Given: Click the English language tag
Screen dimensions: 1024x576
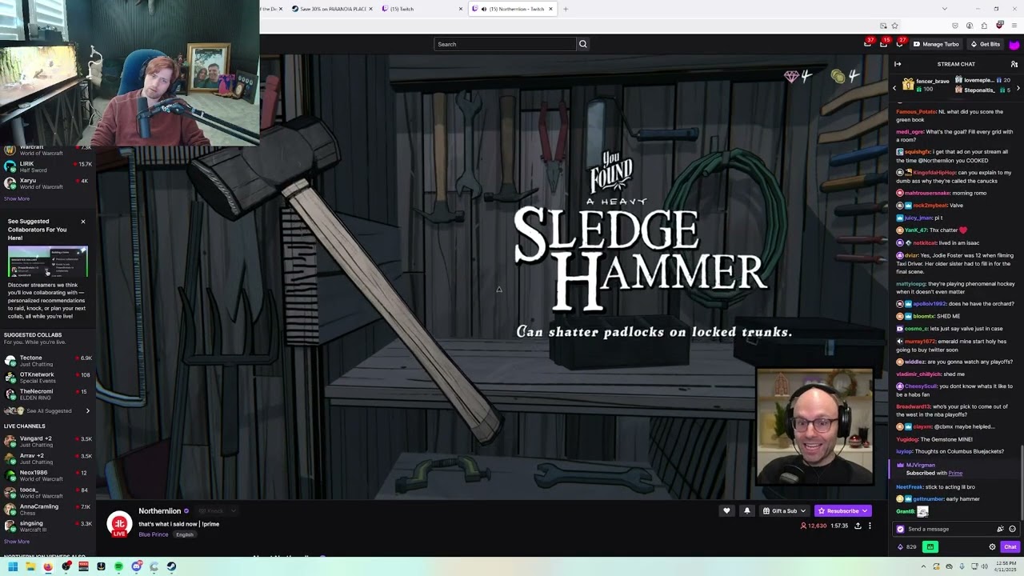Looking at the screenshot, I should pos(185,534).
